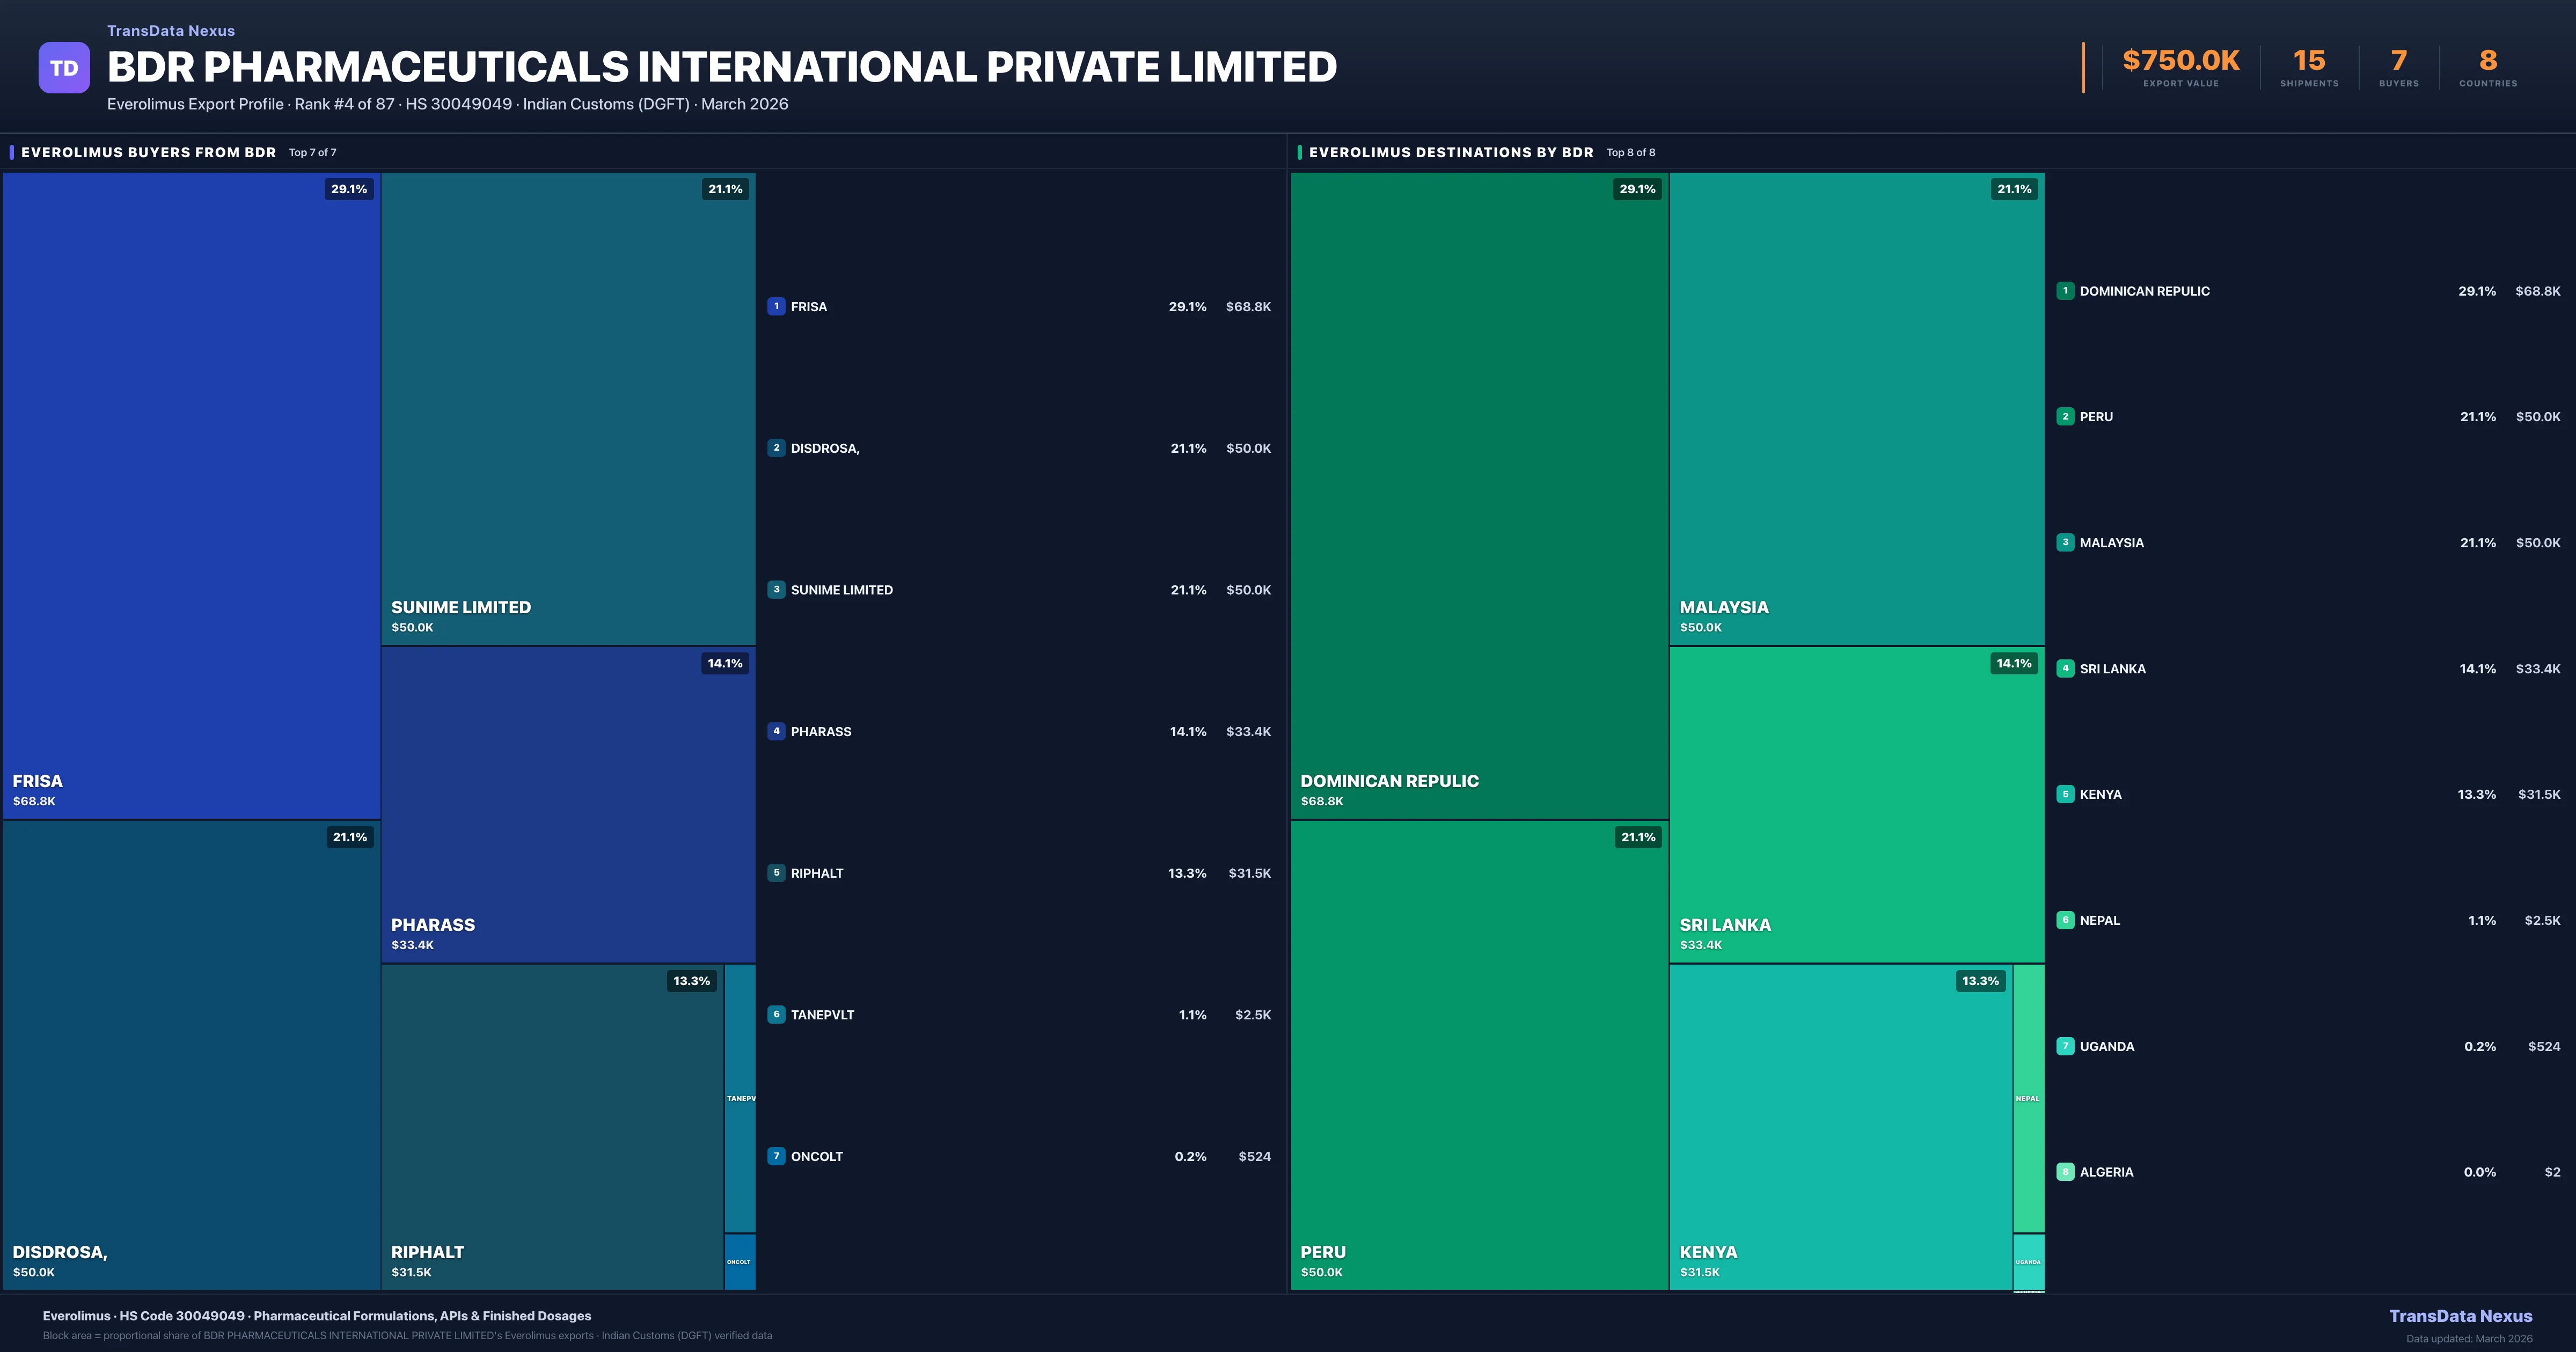Viewport: 2576px width, 1352px height.
Task: Click the rank 8 badge beside ALGERIA
Action: pos(2065,1172)
